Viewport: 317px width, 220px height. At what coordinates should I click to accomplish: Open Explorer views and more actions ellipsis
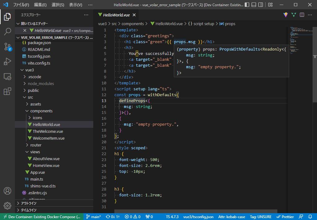[86, 15]
